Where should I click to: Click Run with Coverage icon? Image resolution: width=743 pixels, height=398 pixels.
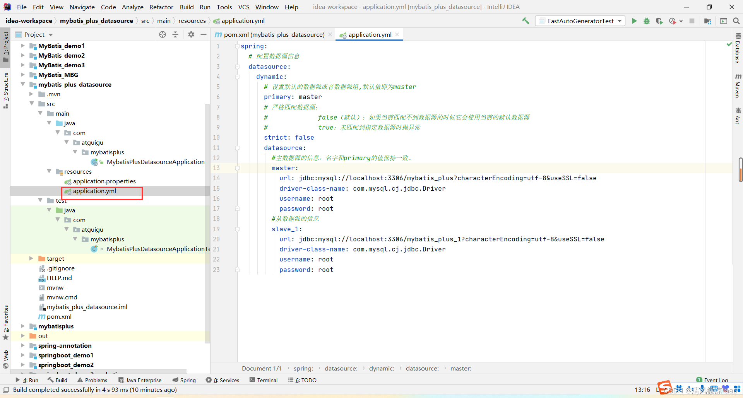pos(659,21)
